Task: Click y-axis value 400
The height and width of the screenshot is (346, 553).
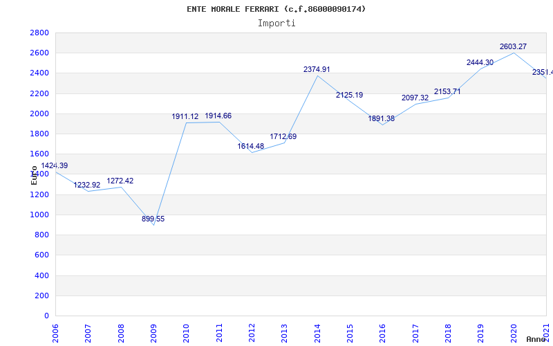Action: pyautogui.click(x=41, y=275)
